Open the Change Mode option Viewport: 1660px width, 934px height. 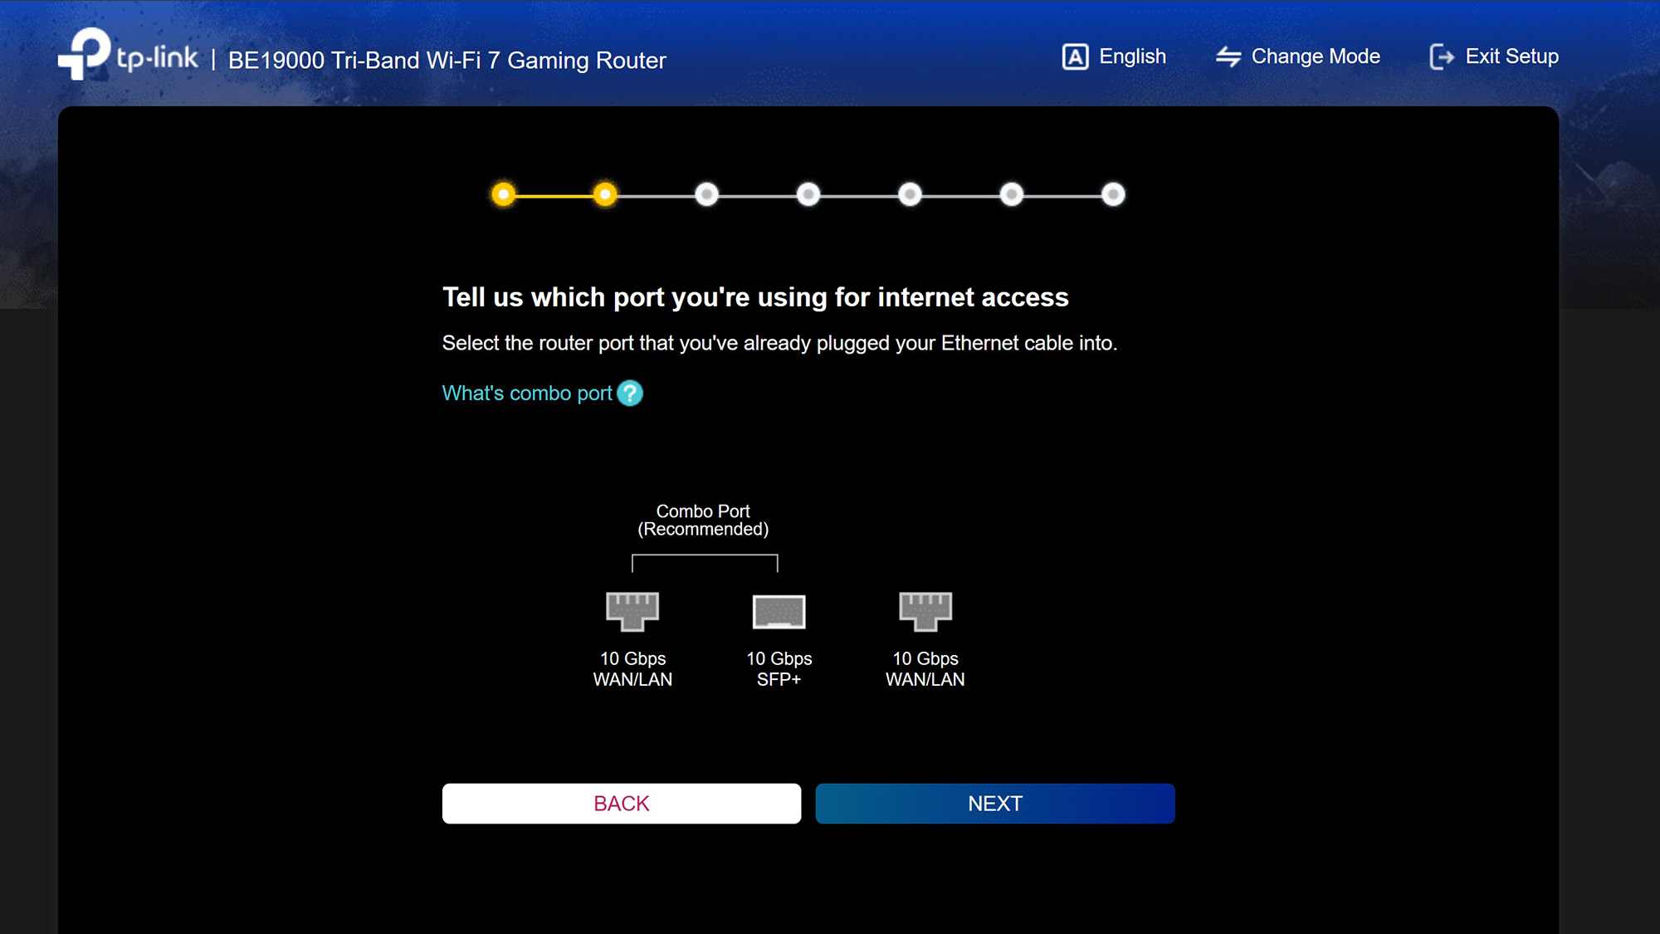[x=1298, y=56]
